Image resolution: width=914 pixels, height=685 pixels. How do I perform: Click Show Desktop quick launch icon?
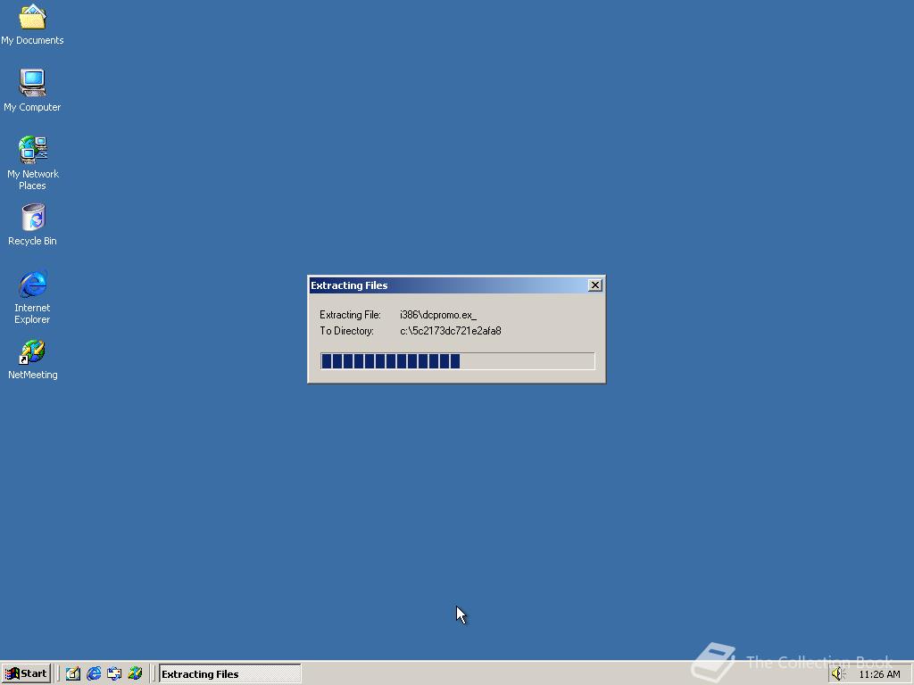[73, 674]
